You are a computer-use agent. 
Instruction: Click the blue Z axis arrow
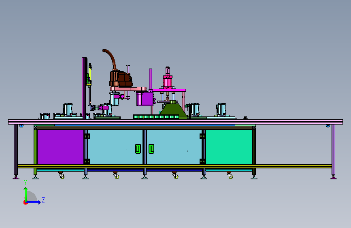[x=34, y=202]
